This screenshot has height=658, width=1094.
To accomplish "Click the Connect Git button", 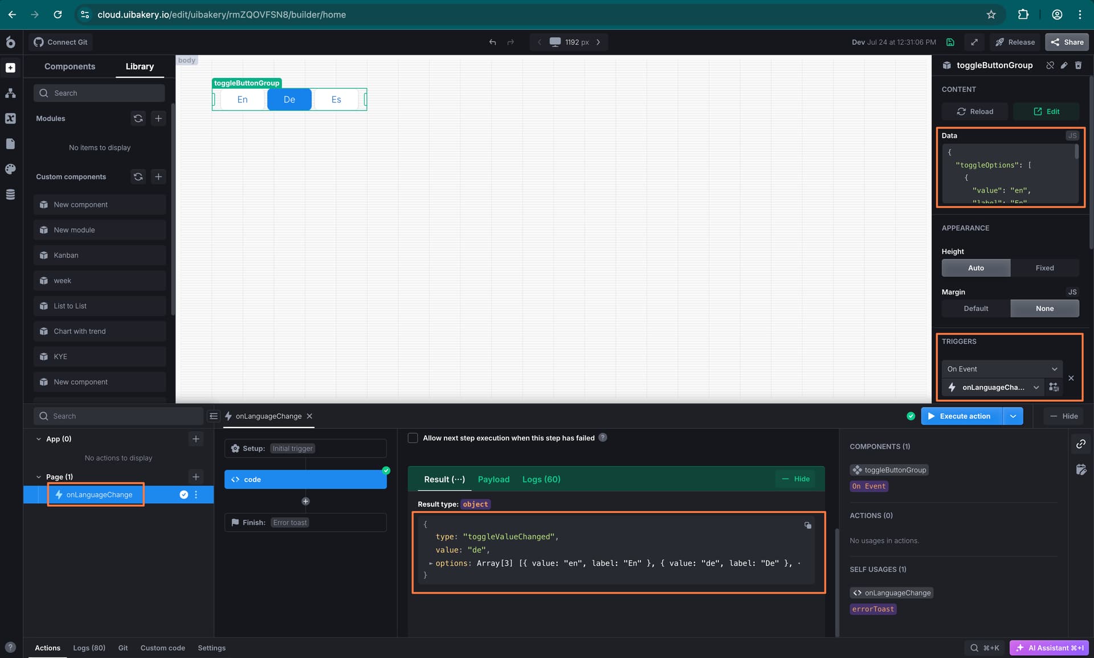I will (x=61, y=42).
